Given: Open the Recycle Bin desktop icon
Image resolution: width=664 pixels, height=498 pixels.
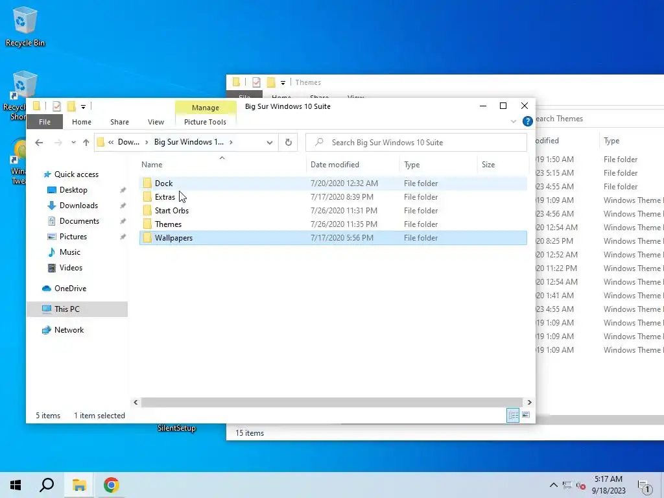Looking at the screenshot, I should (25, 26).
